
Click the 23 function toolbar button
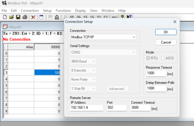[x=105, y=17]
